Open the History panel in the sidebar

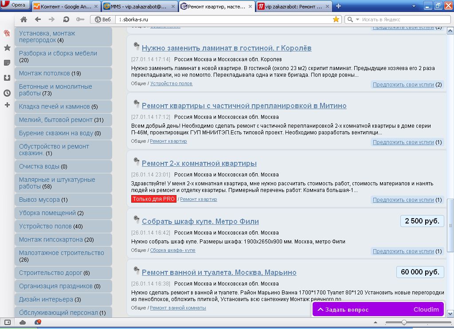tap(7, 93)
